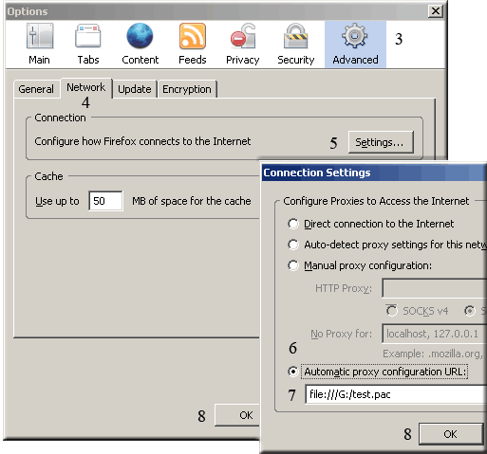Switch to the General tab
The image size is (487, 454).
point(36,89)
